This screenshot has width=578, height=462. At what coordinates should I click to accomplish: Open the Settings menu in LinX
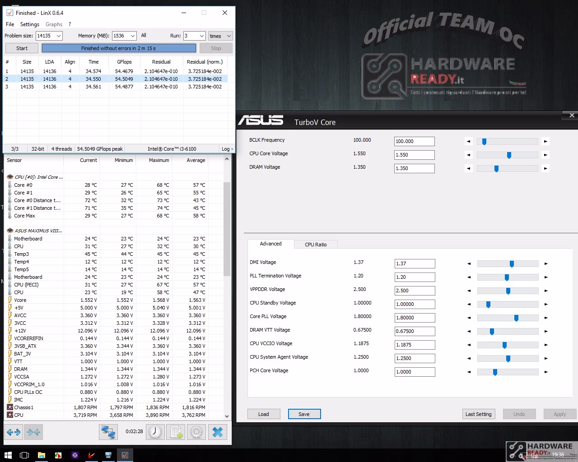[x=30, y=24]
